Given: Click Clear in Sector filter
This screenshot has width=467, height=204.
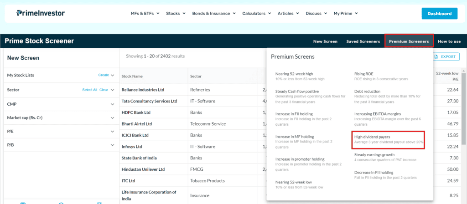Looking at the screenshot, I should click(104, 90).
